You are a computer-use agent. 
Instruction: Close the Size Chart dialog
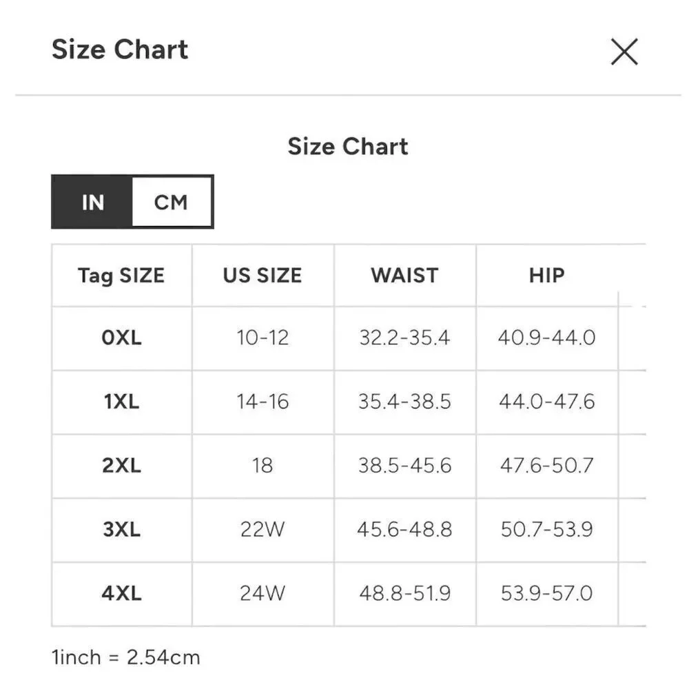click(x=624, y=52)
